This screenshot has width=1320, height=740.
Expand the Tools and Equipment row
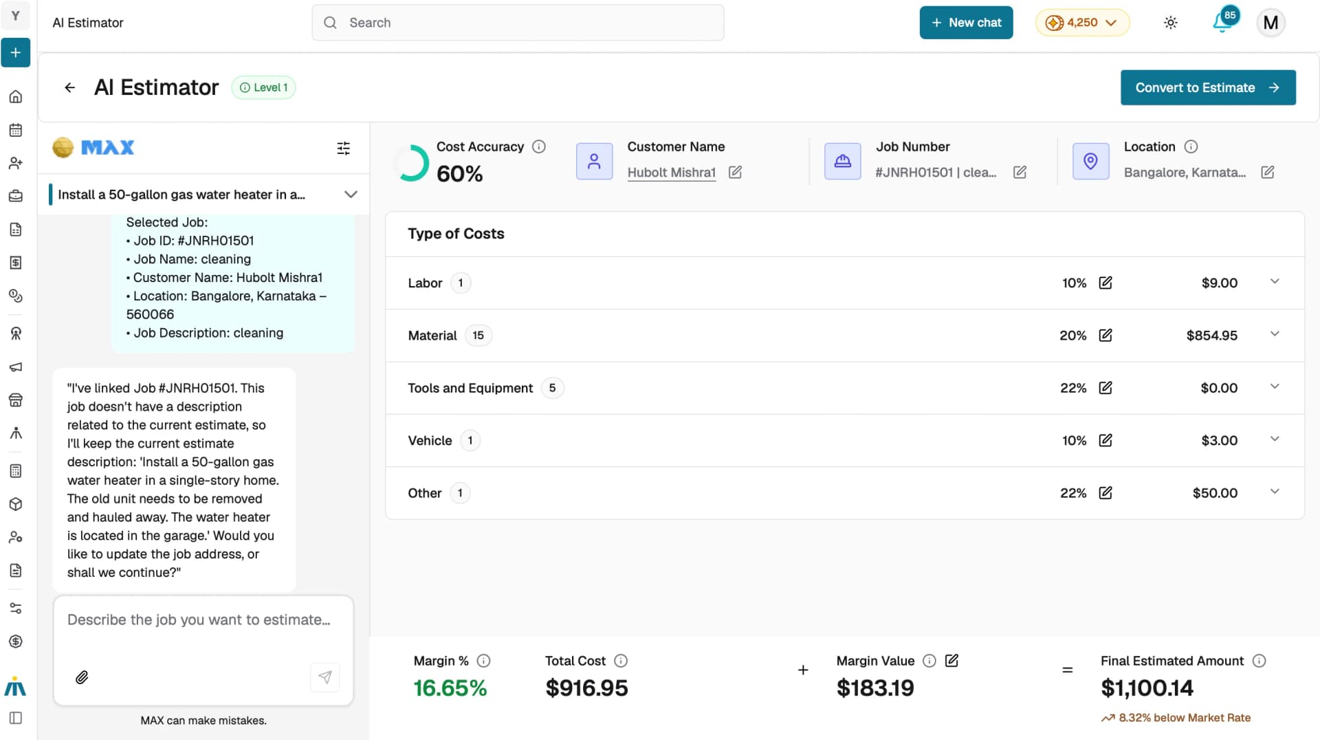click(844, 388)
